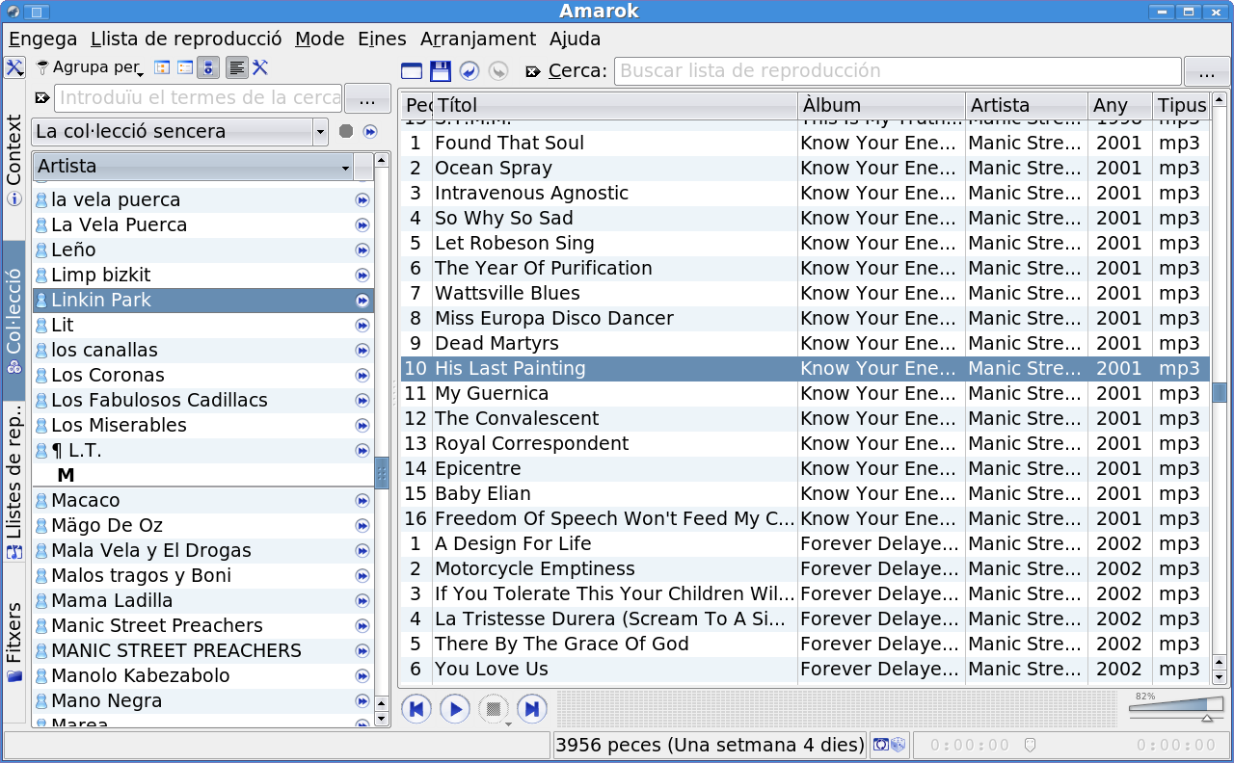
Task: Toggle iPod view mode for collection
Action: [208, 67]
